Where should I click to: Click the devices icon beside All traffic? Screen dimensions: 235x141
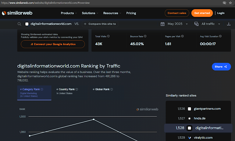click(x=196, y=24)
